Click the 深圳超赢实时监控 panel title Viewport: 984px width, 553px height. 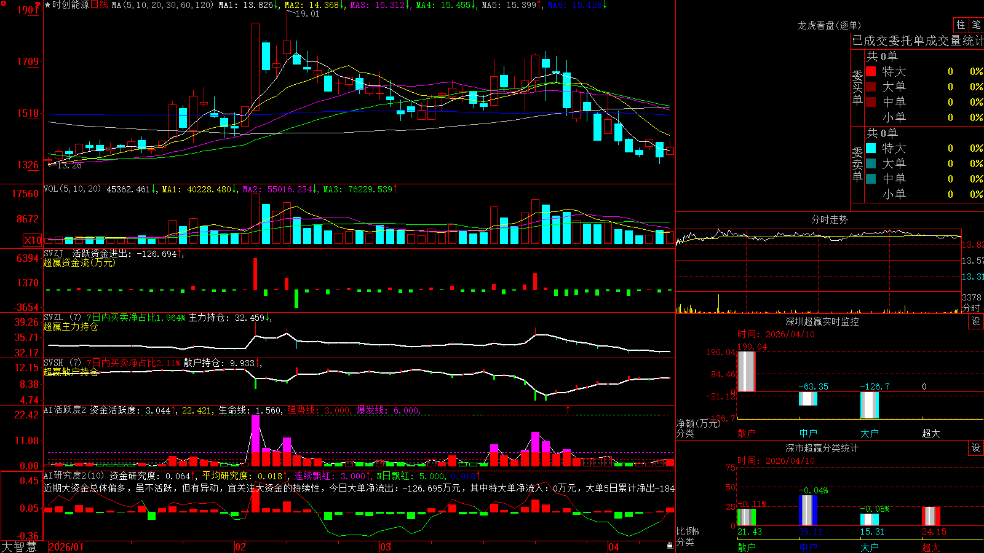pyautogui.click(x=822, y=321)
